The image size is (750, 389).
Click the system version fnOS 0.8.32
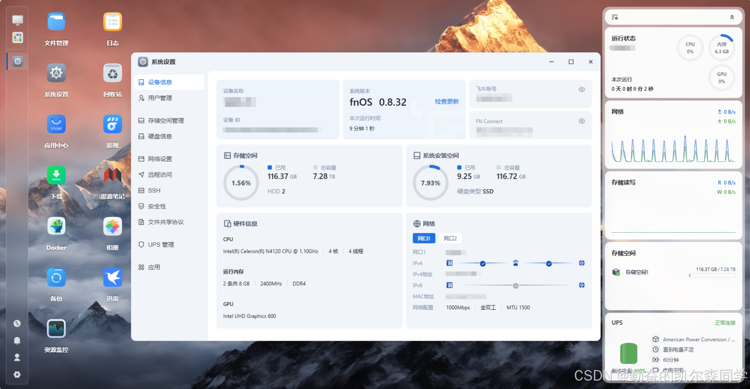378,102
